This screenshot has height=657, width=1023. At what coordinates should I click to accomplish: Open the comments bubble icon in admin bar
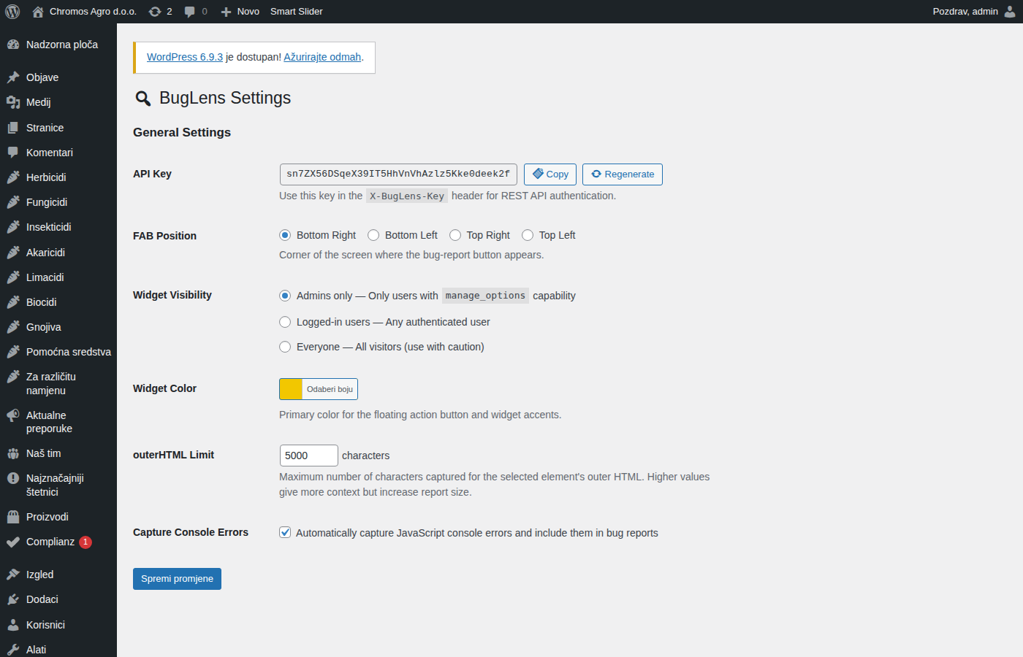point(190,12)
